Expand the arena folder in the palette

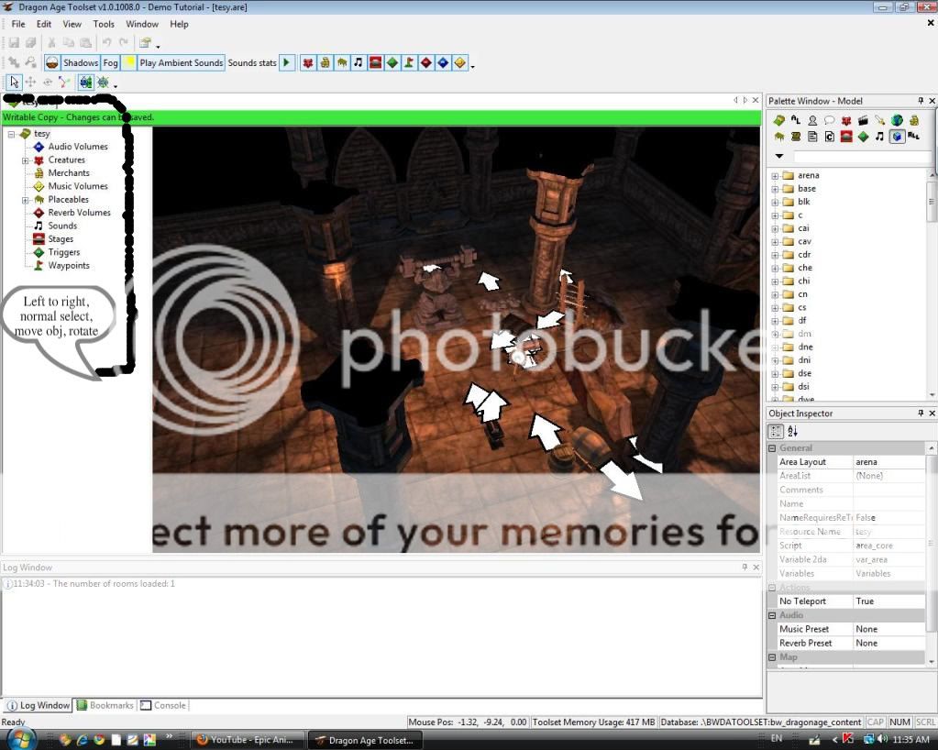tap(775, 175)
